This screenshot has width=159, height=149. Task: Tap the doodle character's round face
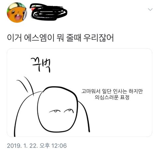[x=58, y=110]
